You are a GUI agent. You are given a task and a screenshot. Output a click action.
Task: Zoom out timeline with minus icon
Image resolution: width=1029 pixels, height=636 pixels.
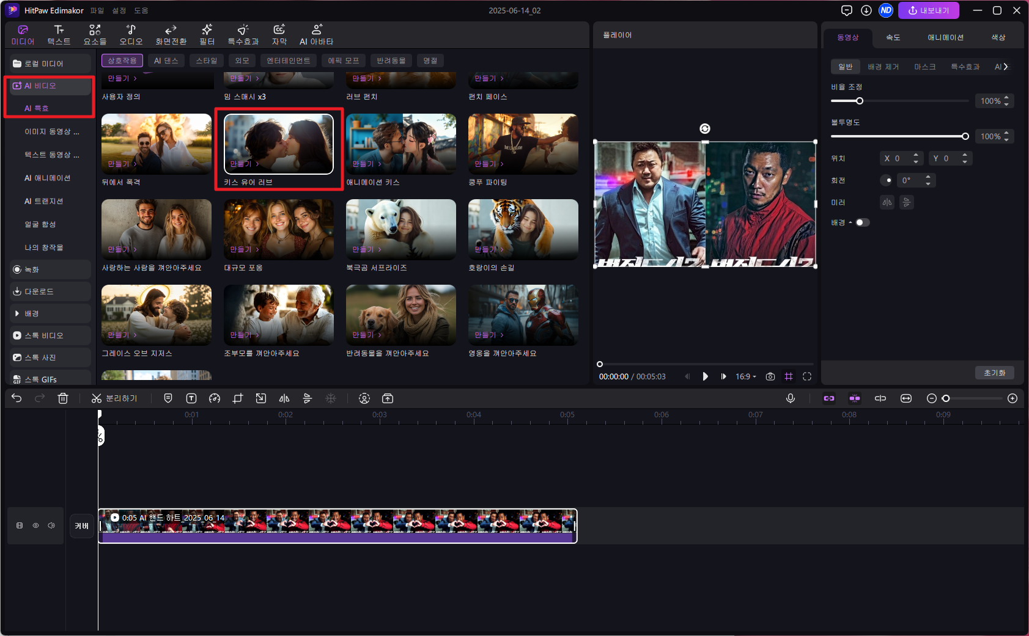(932, 398)
